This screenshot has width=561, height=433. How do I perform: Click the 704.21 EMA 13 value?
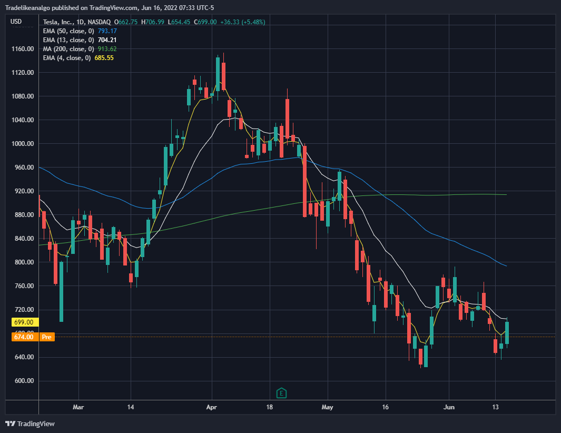tap(107, 40)
